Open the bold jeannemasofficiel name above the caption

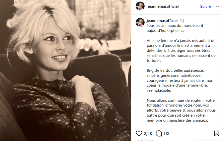click(x=162, y=21)
